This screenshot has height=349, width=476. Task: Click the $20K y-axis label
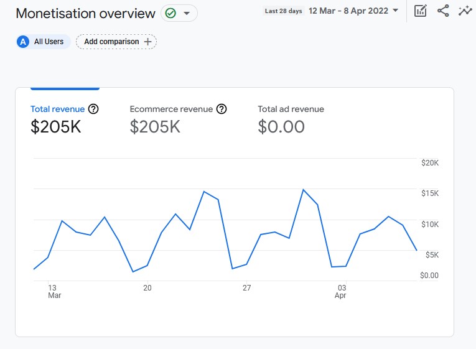click(x=430, y=163)
